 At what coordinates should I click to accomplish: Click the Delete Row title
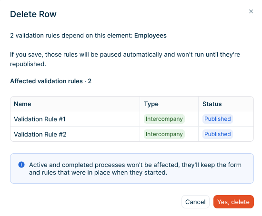coord(33,14)
